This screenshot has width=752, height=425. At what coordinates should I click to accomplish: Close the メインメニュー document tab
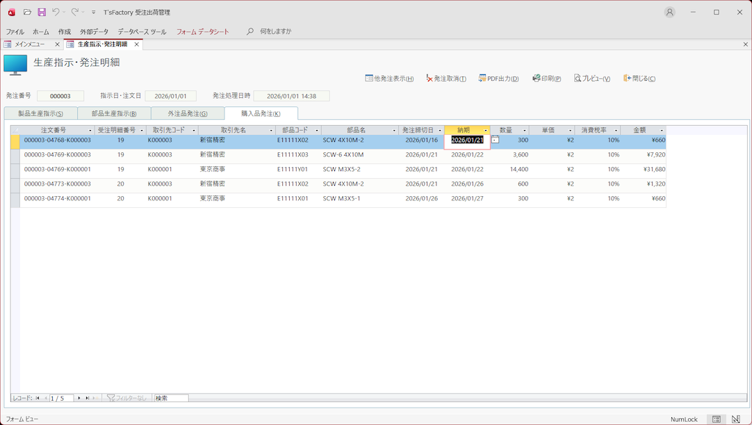(57, 45)
